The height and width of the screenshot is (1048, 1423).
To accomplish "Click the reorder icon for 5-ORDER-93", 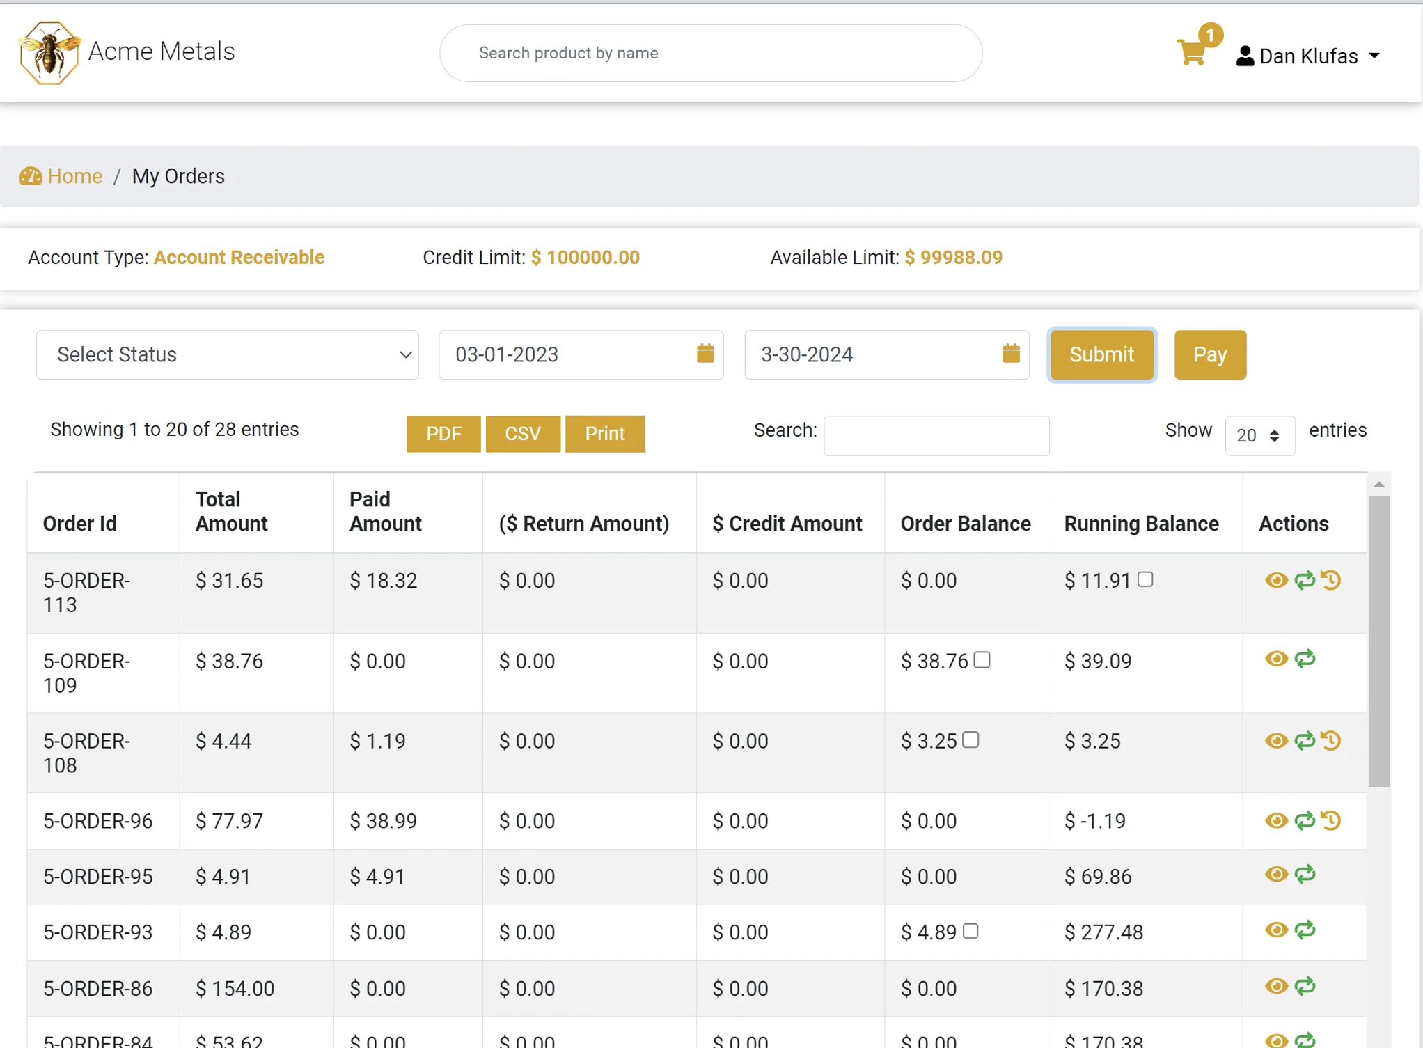I will click(1305, 930).
